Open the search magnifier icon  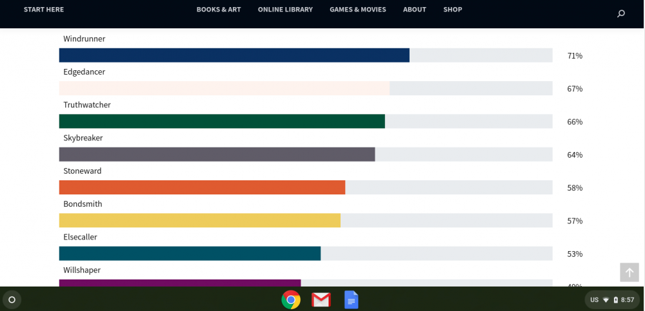[x=621, y=14]
